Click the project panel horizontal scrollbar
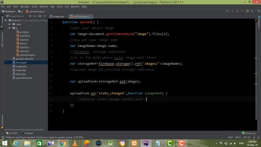 (x=24, y=129)
